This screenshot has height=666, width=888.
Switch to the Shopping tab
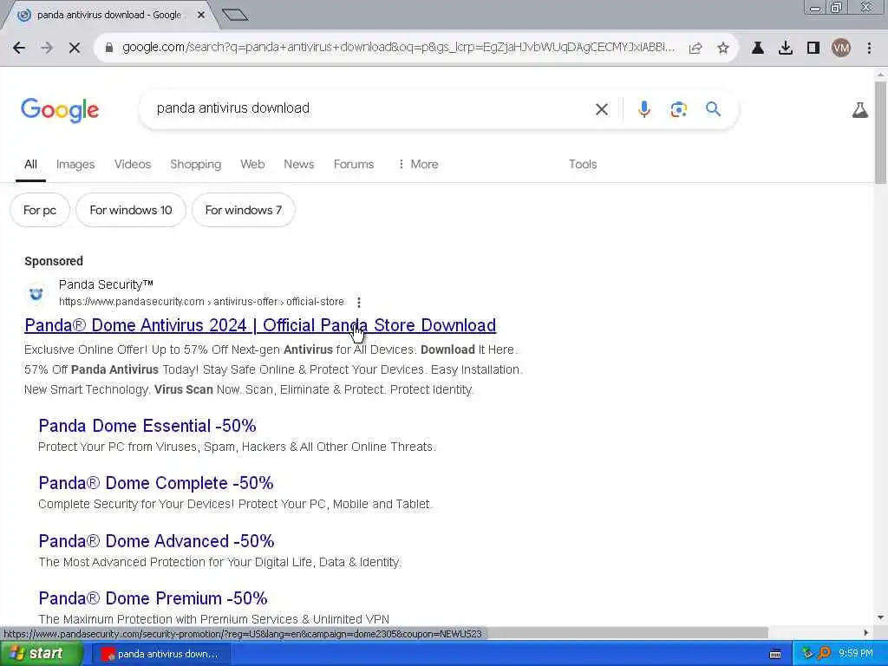(195, 164)
